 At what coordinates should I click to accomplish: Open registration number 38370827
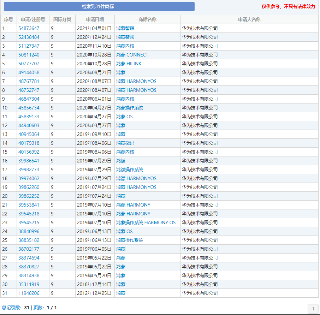[x=29, y=267]
